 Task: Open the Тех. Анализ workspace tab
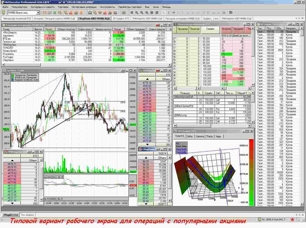pos(27,215)
